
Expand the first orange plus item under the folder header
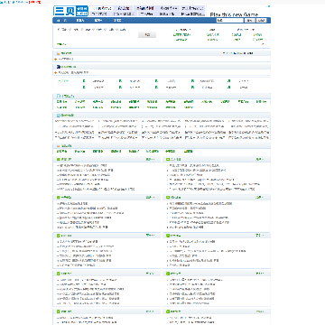pos(56,59)
